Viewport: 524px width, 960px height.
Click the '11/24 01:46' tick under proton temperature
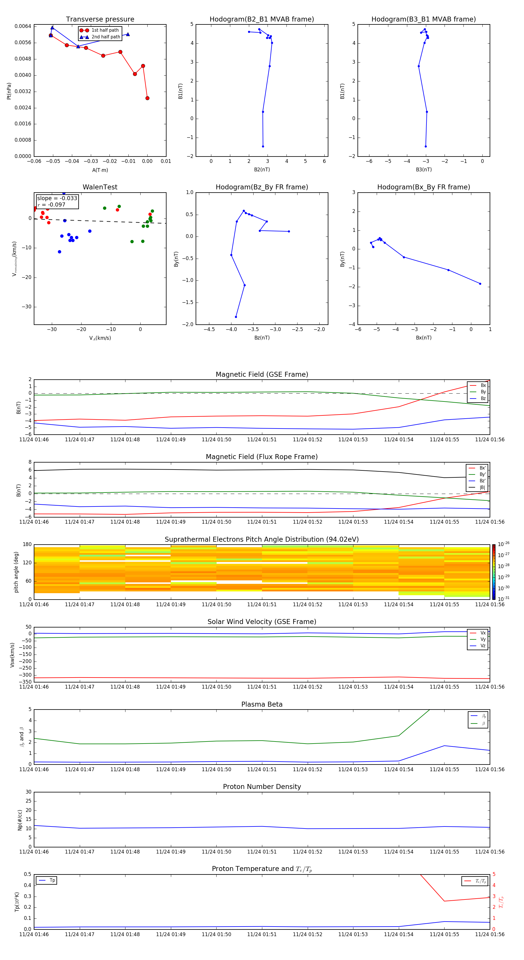pos(34,934)
